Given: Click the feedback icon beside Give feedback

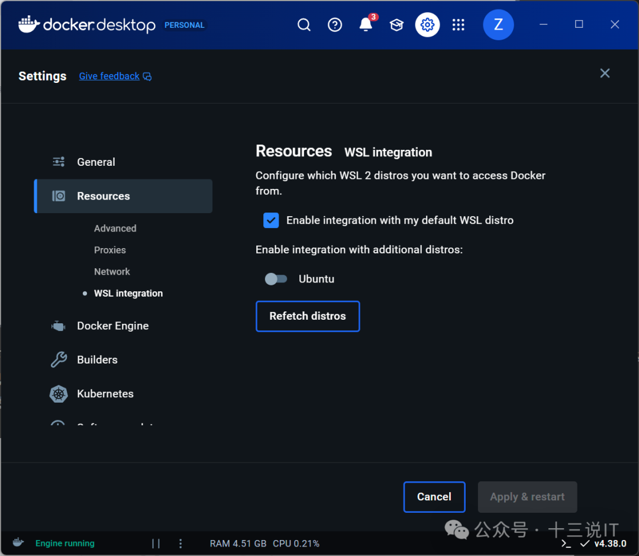Looking at the screenshot, I should click(x=147, y=76).
